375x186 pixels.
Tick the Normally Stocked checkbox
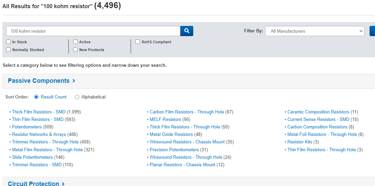(9, 50)
